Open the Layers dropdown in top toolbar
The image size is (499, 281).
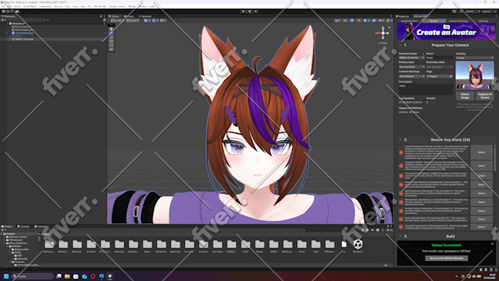pos(473,11)
